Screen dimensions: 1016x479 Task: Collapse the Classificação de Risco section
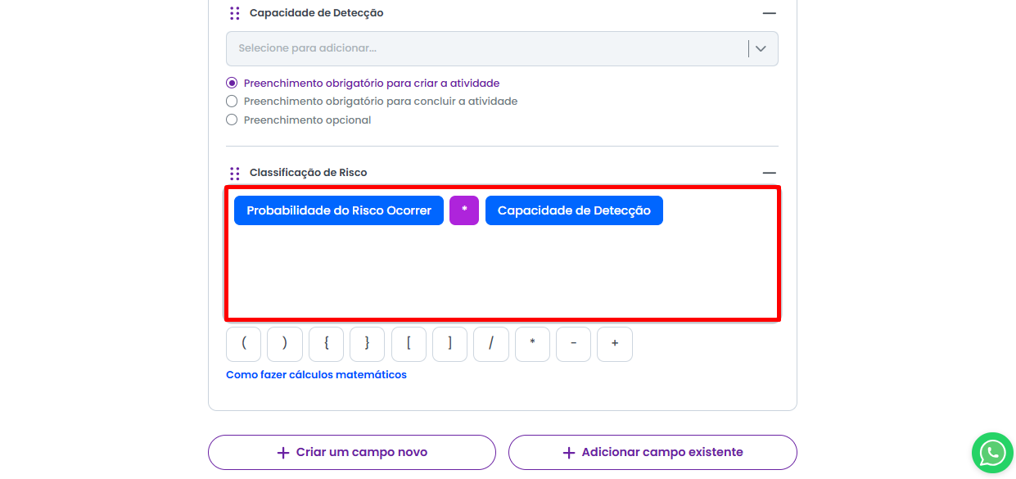[x=769, y=173]
